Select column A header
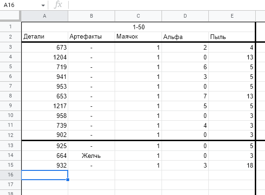This screenshot has height=195, width=265. (x=45, y=16)
